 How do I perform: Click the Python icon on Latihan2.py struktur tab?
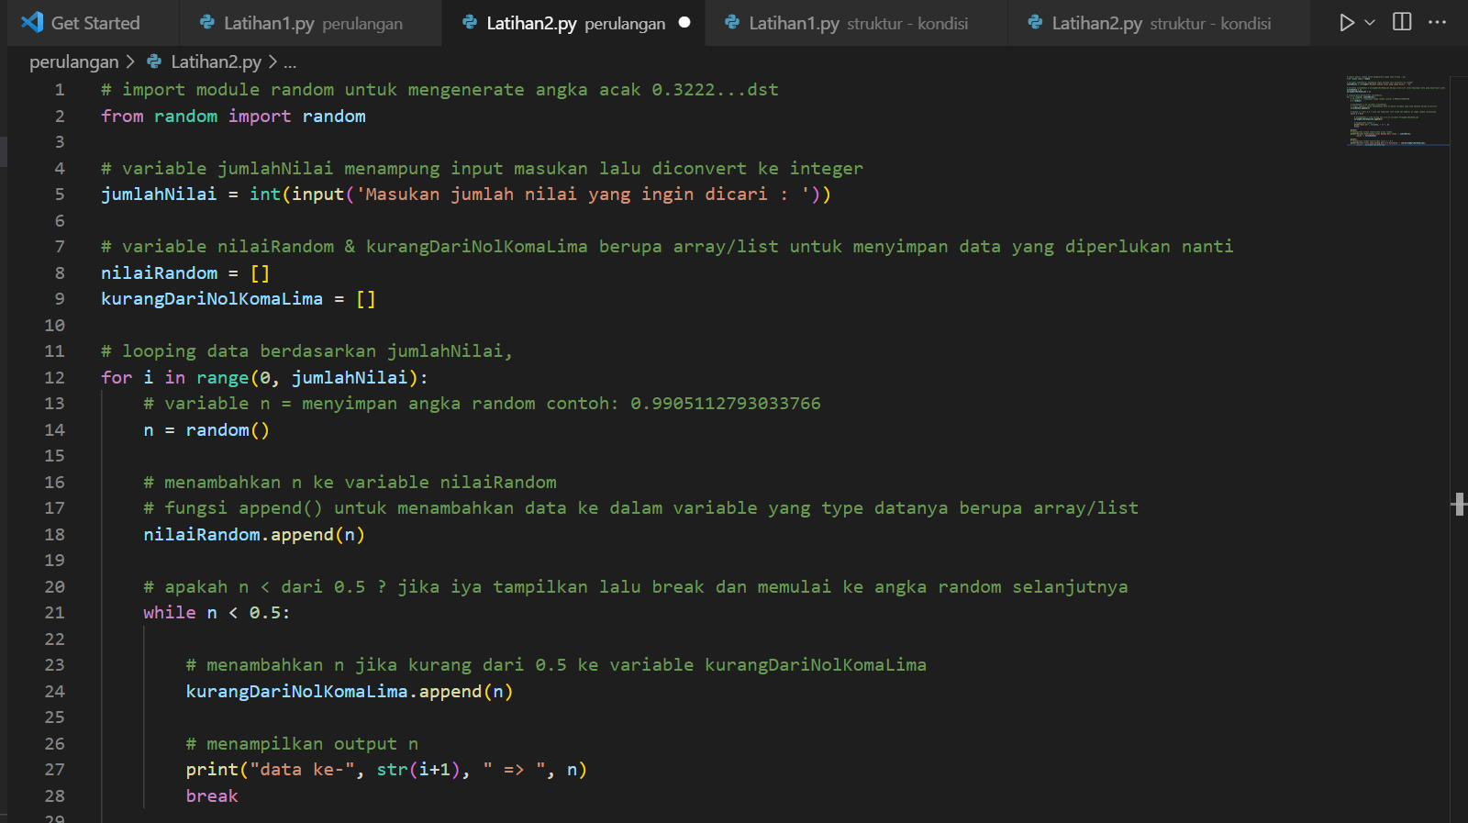tap(1035, 22)
